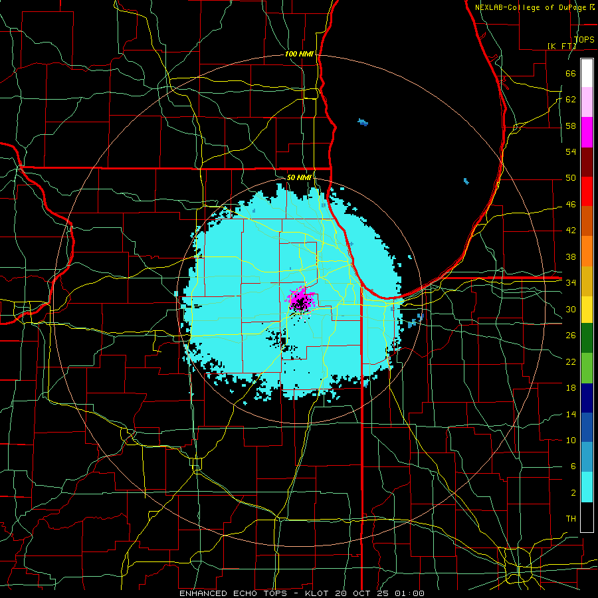Click the light pink legend swatch
598x598 pixels.
[x=587, y=102]
